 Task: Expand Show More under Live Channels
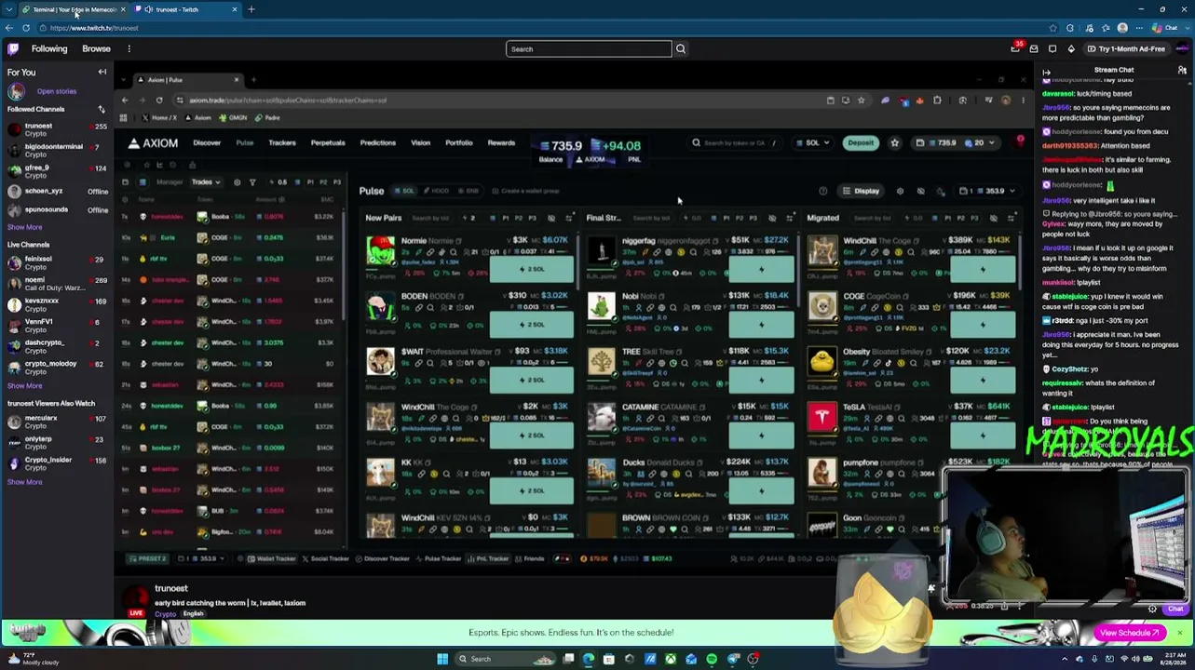point(25,385)
